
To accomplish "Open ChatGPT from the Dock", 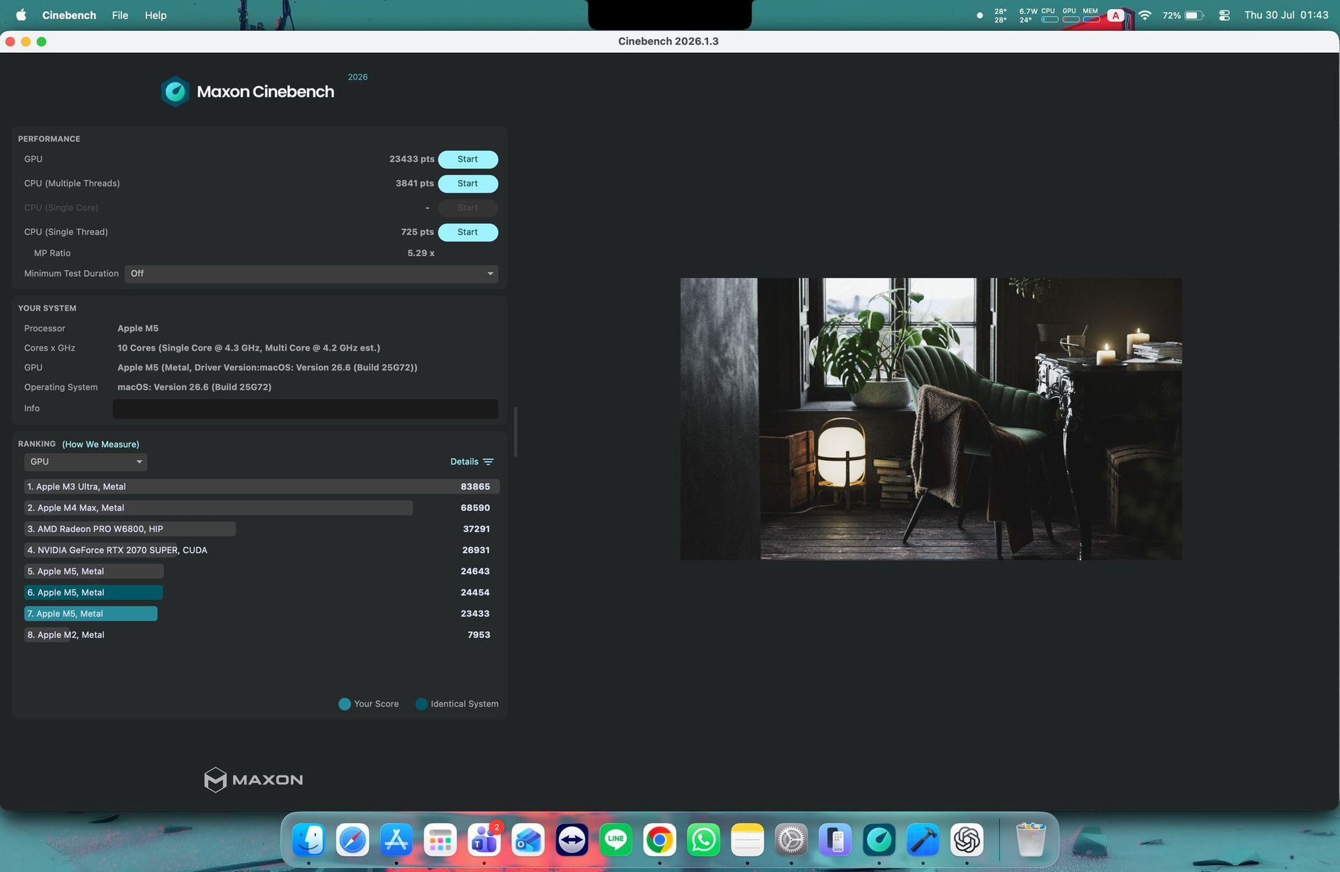I will click(967, 840).
